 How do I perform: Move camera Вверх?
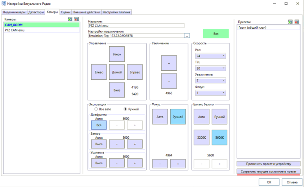pyautogui.click(x=117, y=54)
